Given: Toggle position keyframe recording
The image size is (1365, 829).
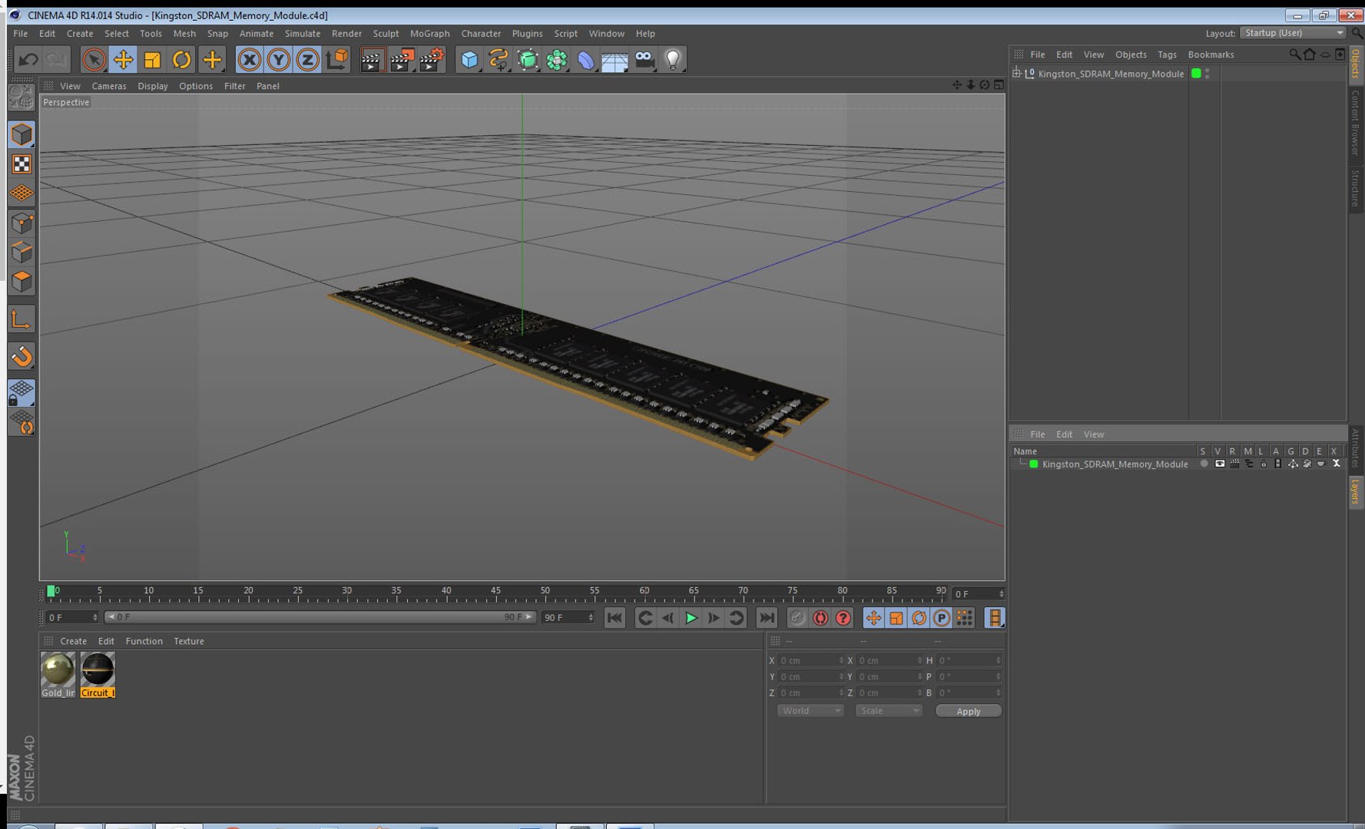Looking at the screenshot, I should coord(873,618).
